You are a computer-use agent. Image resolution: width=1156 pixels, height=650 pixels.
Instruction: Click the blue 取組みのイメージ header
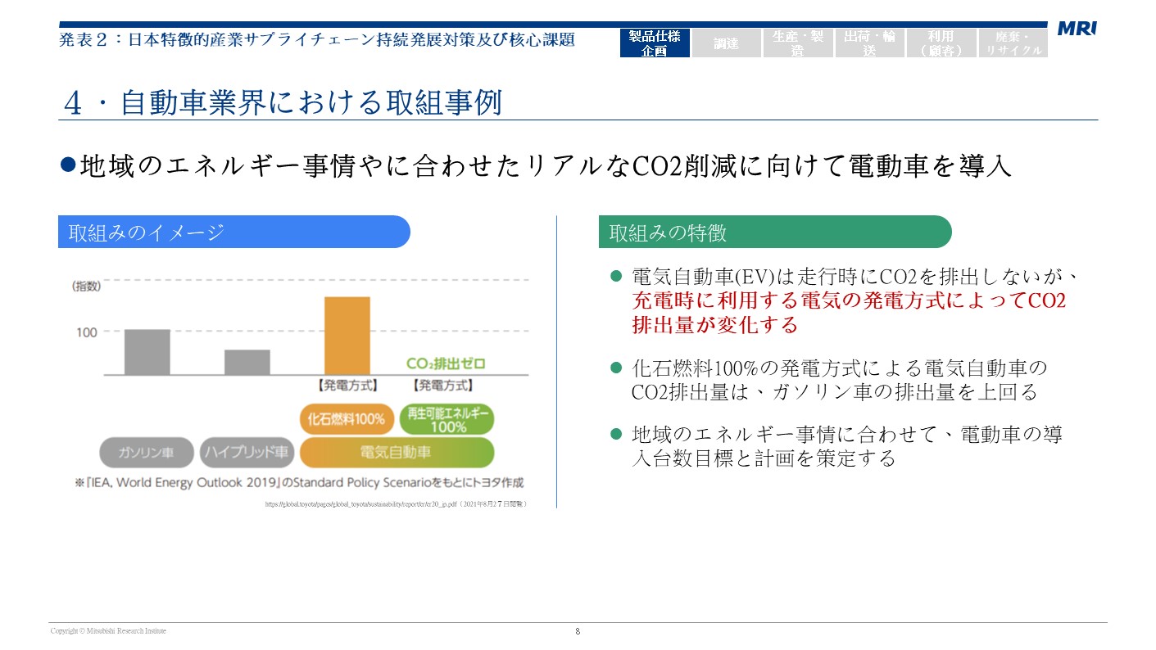coord(233,232)
